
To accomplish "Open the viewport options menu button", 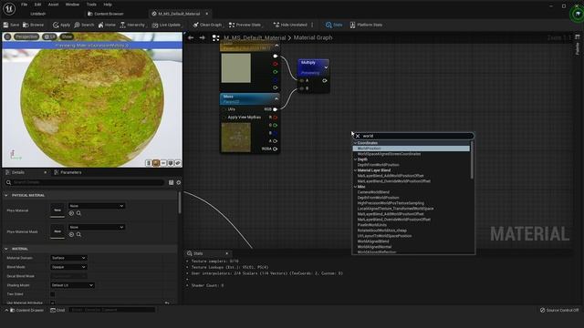I will pyautogui.click(x=7, y=36).
